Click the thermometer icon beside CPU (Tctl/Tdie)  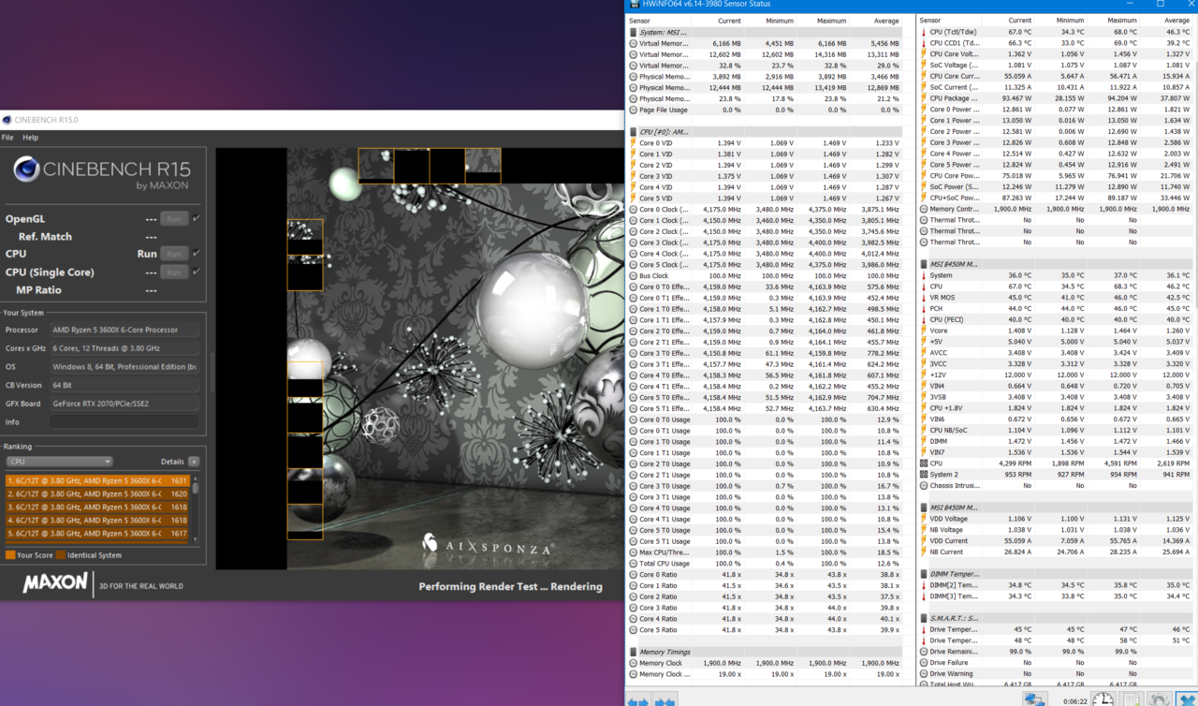924,32
